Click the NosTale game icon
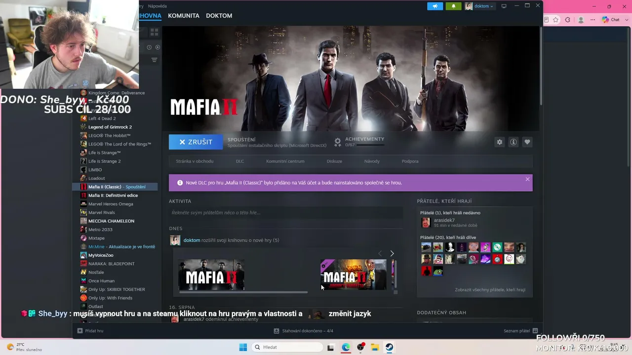The image size is (632, 355). (x=83, y=272)
